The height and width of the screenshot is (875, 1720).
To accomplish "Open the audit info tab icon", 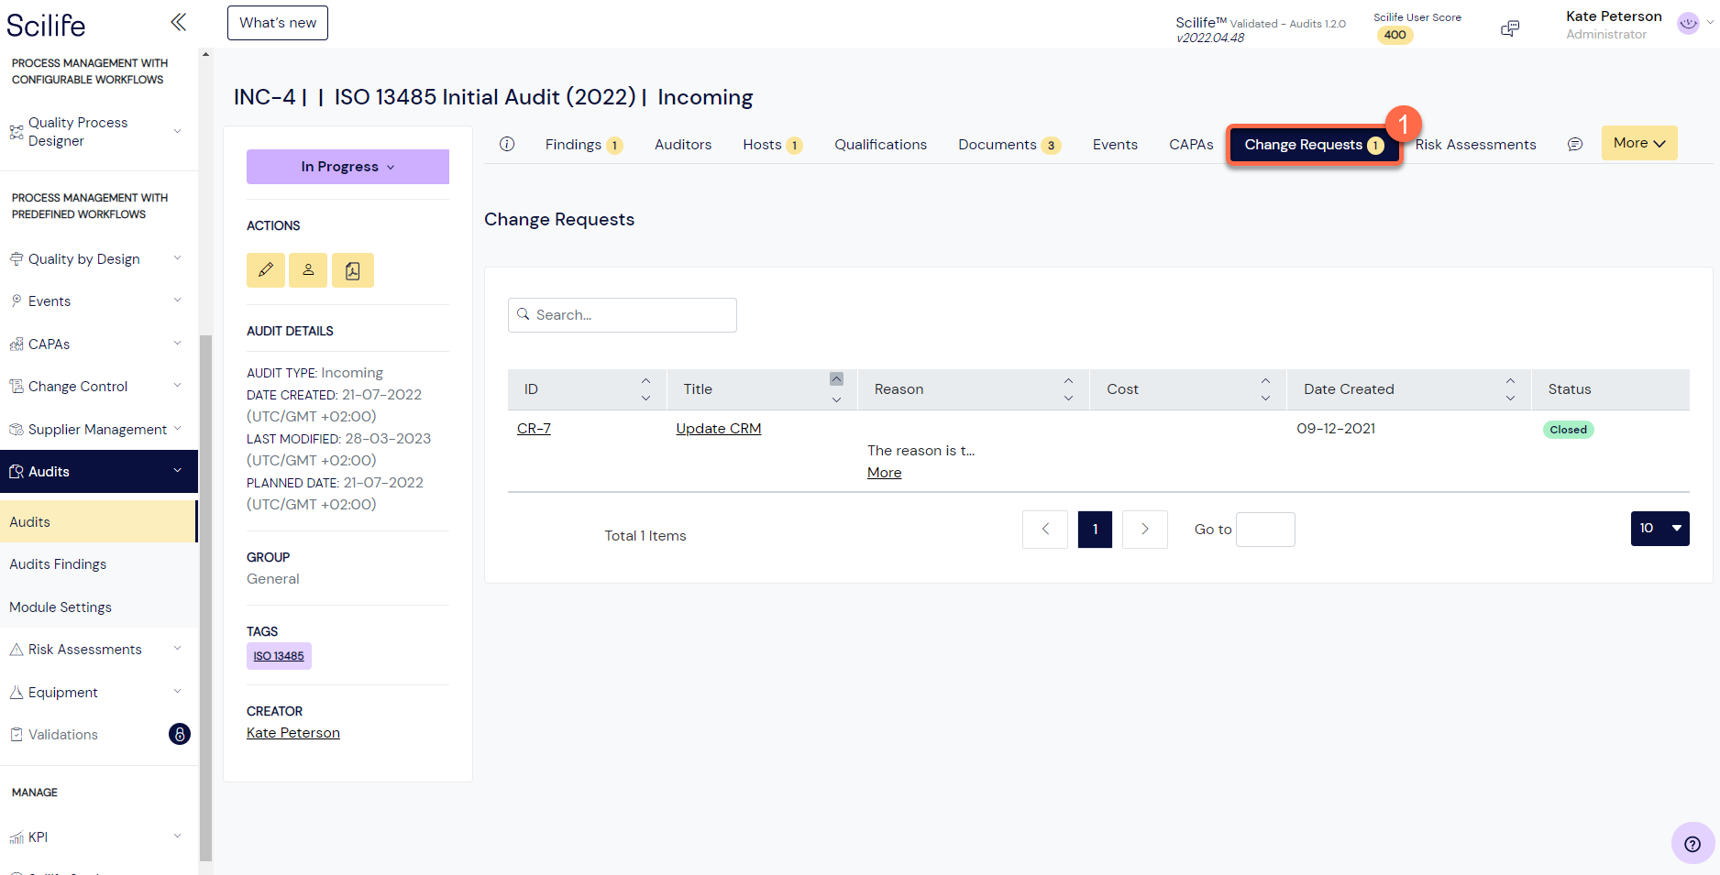I will [x=507, y=144].
